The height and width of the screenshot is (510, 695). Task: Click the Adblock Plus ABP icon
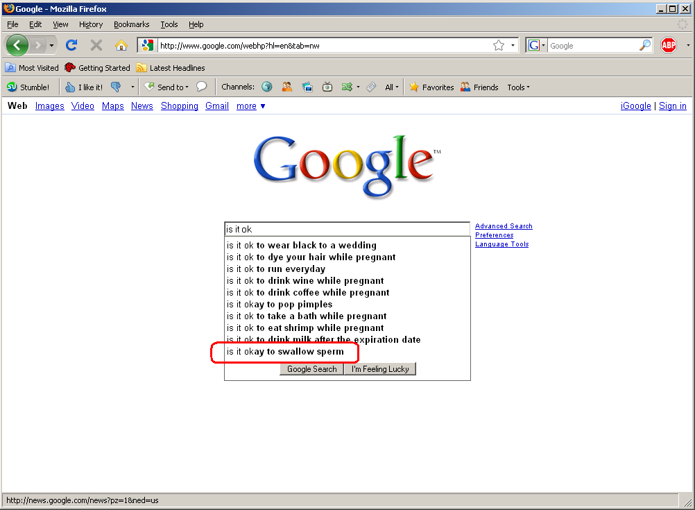[668, 46]
